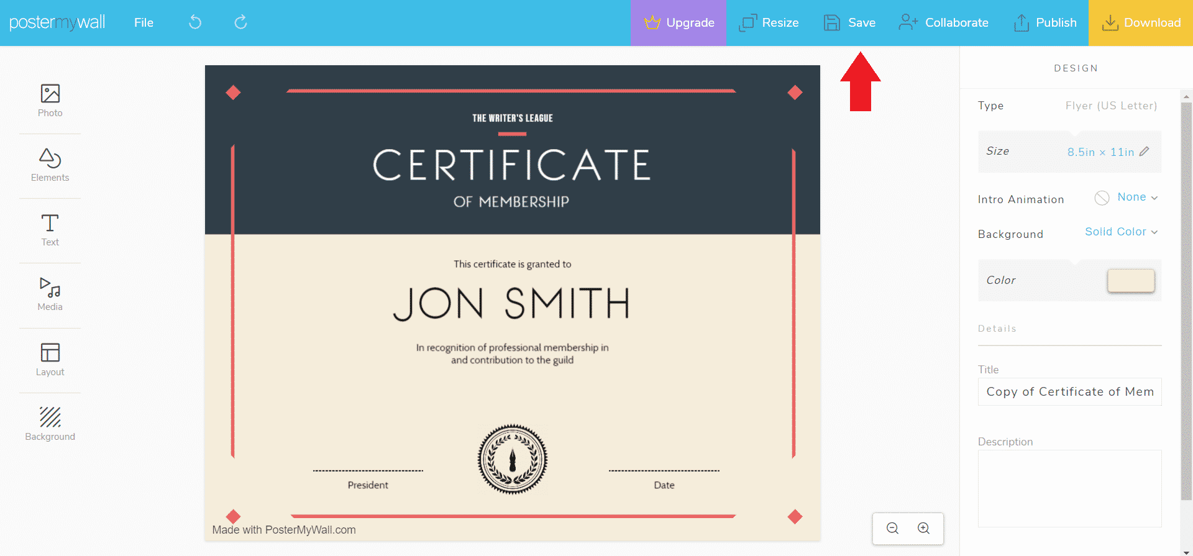Image resolution: width=1193 pixels, height=556 pixels.
Task: Save the design
Action: click(849, 23)
